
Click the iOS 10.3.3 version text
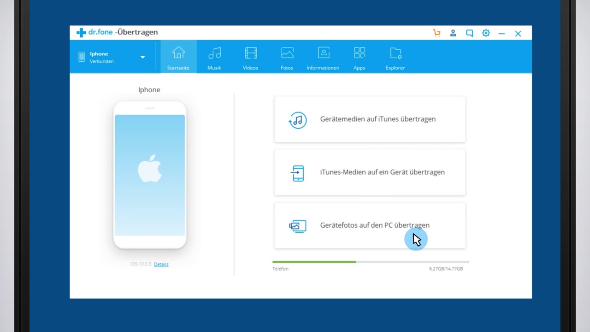(141, 264)
